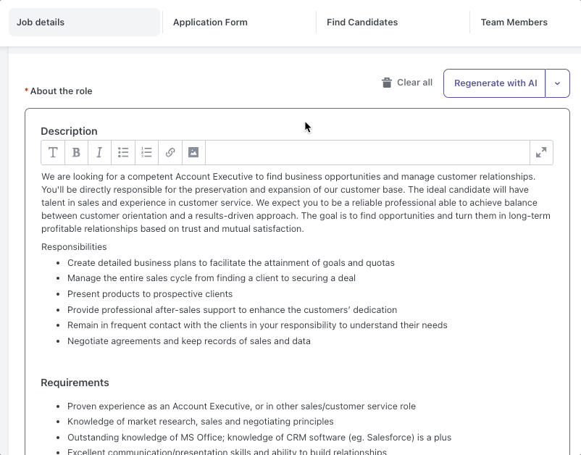Toggle italic formatting in the editor
581x455 pixels.
pos(99,153)
